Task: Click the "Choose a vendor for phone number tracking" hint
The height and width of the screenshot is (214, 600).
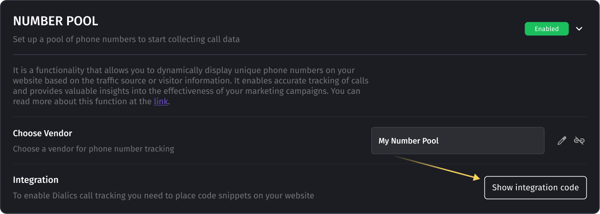Action: pos(94,149)
